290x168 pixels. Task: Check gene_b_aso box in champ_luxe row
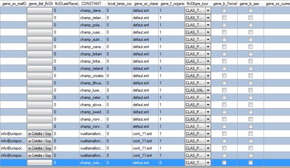click(x=250, y=90)
